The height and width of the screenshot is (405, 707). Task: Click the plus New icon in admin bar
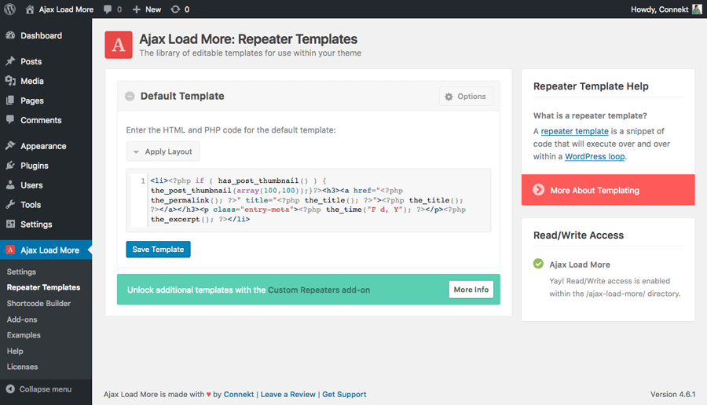(x=136, y=9)
